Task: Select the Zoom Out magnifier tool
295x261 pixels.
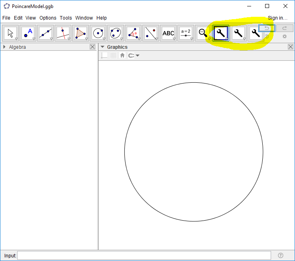Action: [x=203, y=33]
